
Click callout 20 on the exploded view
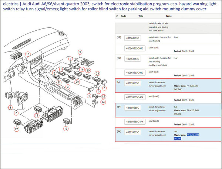coord(88,70)
